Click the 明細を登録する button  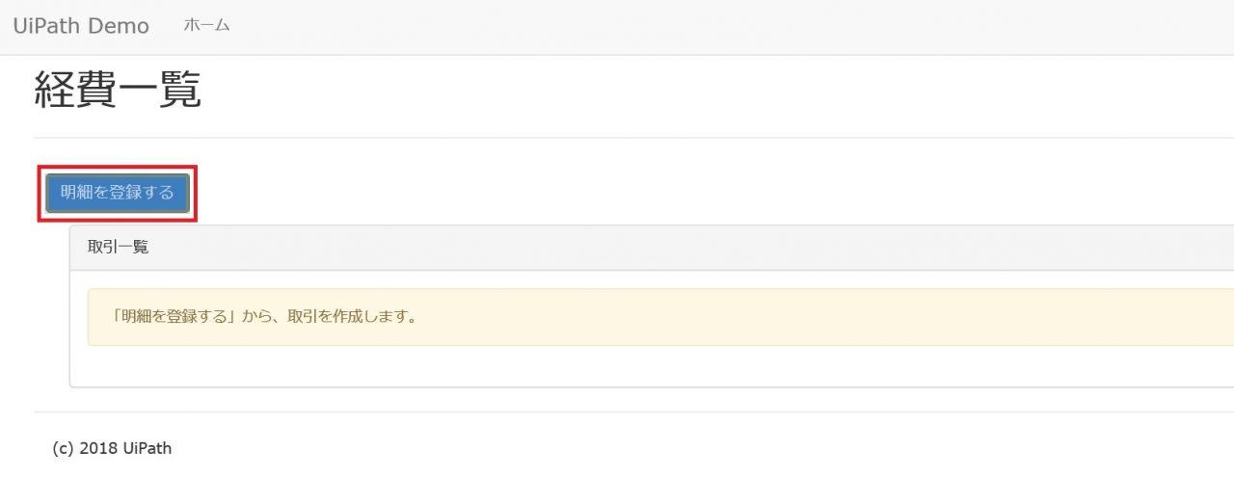[118, 193]
